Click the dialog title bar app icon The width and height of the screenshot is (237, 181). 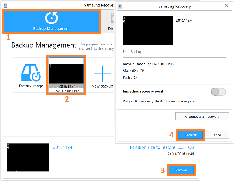coord(120,7)
